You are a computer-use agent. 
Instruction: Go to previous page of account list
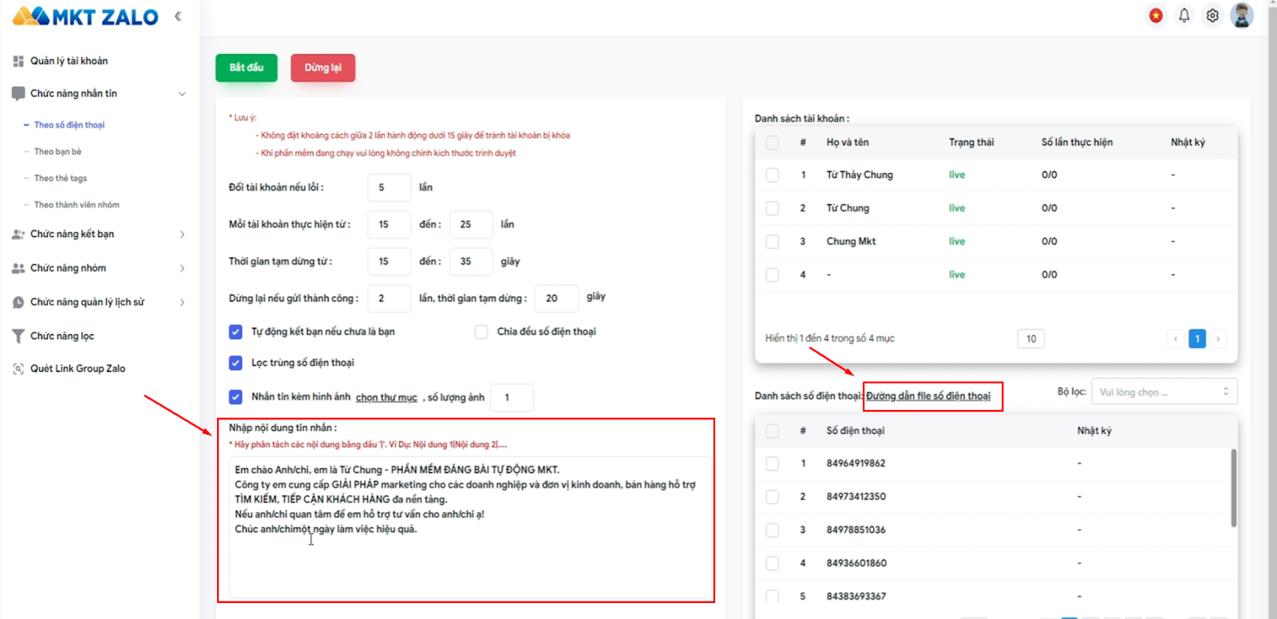[x=1176, y=339]
